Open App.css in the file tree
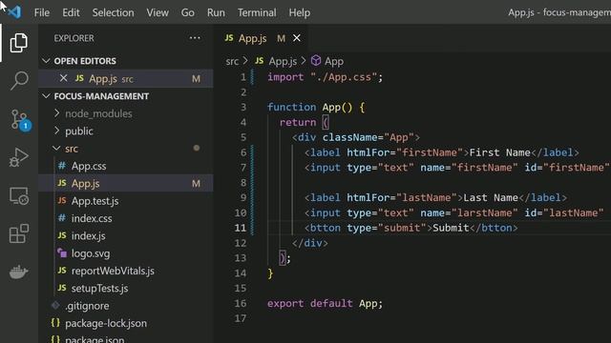 pos(89,166)
